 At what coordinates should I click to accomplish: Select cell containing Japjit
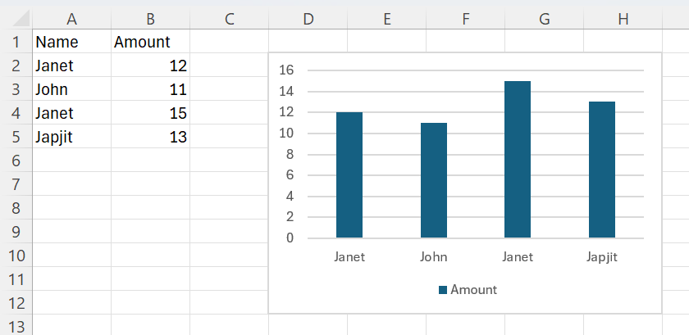(71, 137)
